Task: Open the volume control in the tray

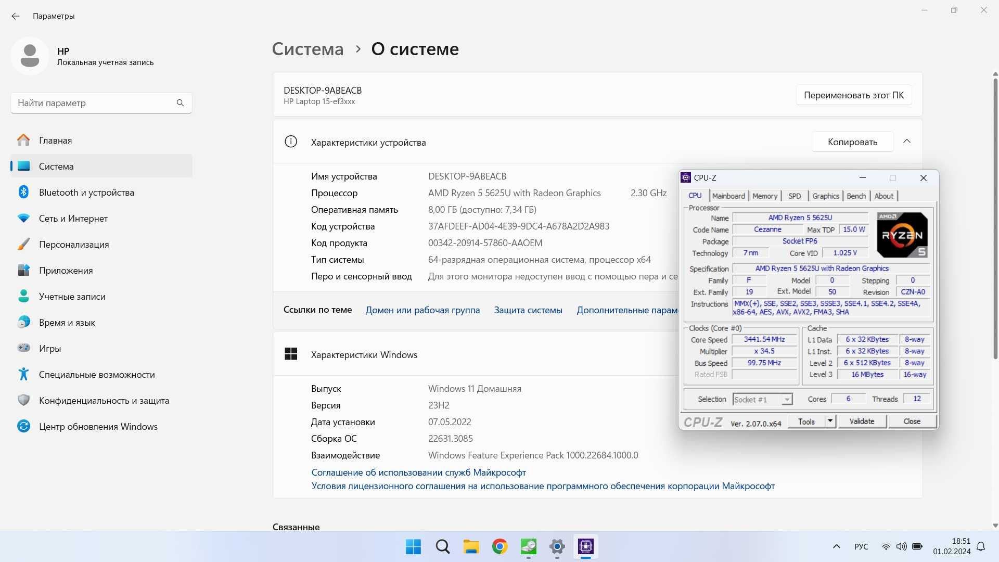Action: pos(901,546)
